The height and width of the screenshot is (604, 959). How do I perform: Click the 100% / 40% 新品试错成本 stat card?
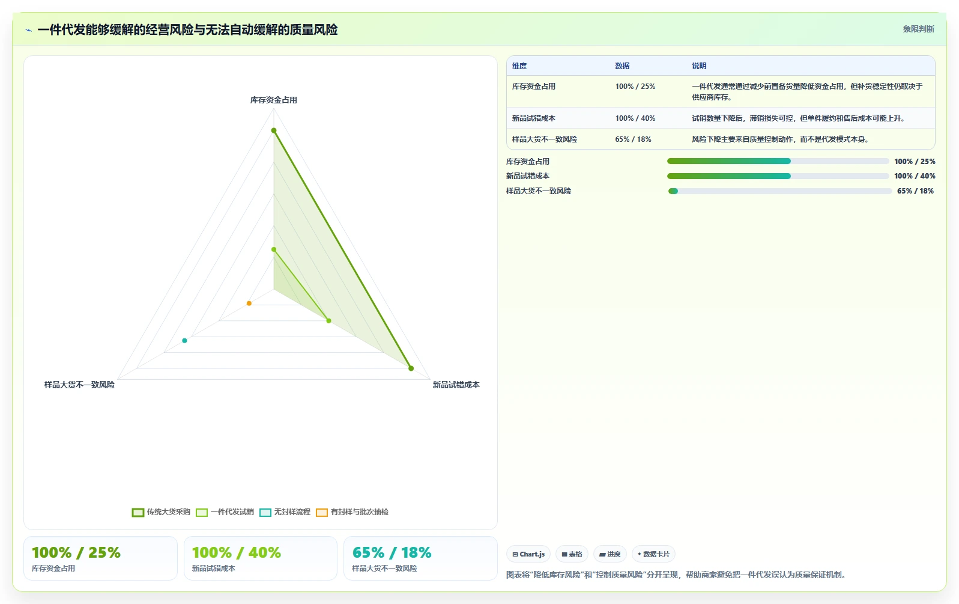tap(260, 558)
